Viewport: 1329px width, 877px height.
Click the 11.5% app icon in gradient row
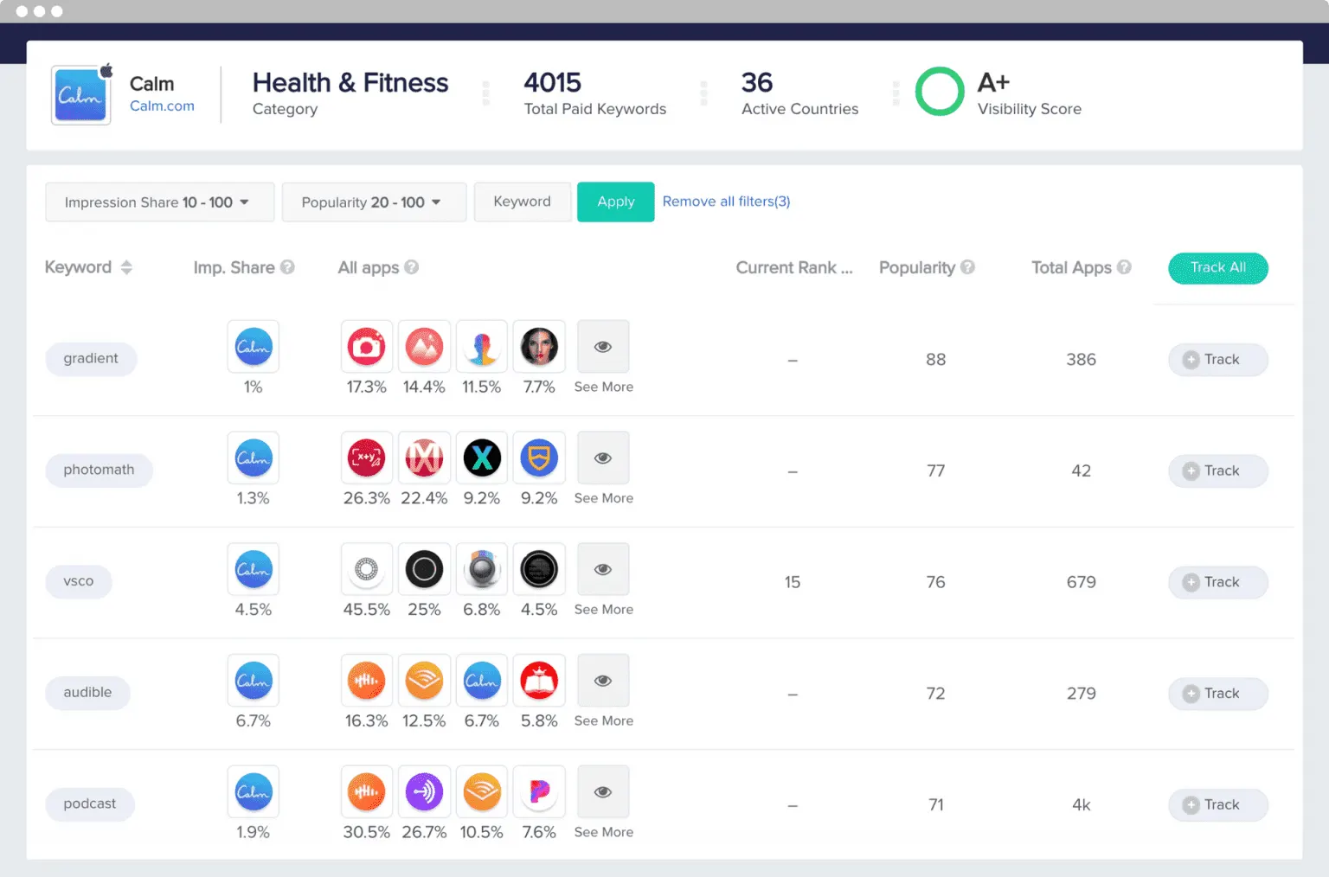tap(482, 347)
